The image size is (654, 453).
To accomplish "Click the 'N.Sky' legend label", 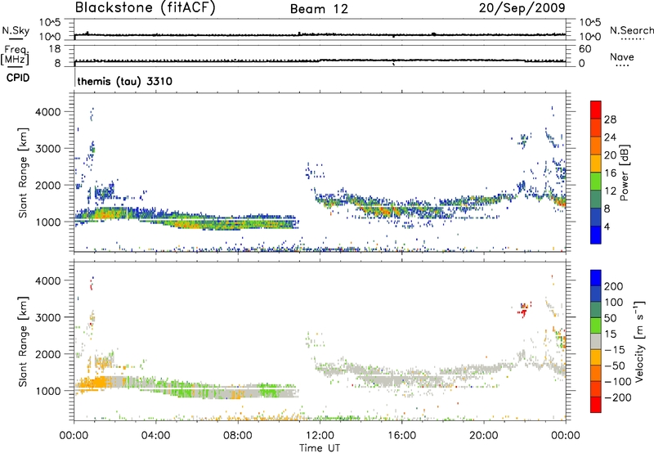I will pos(16,30).
